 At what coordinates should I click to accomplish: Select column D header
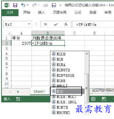(95, 33)
